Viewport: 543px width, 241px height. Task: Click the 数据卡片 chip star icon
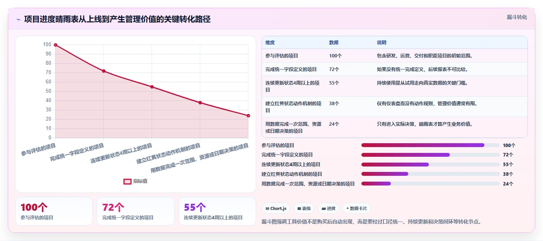pyautogui.click(x=347, y=208)
